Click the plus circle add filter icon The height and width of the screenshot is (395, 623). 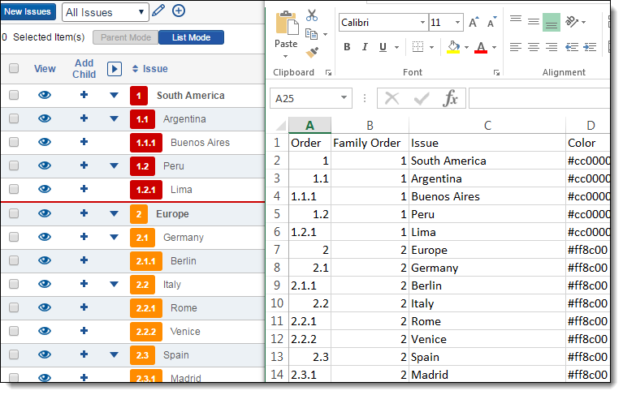[x=179, y=11]
